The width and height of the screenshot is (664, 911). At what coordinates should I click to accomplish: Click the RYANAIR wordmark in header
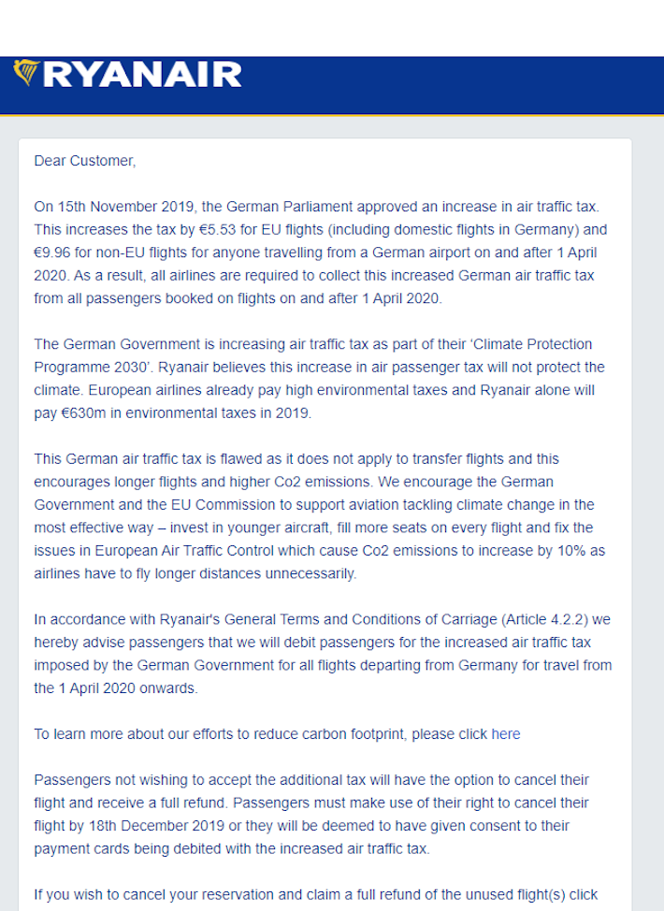click(141, 74)
